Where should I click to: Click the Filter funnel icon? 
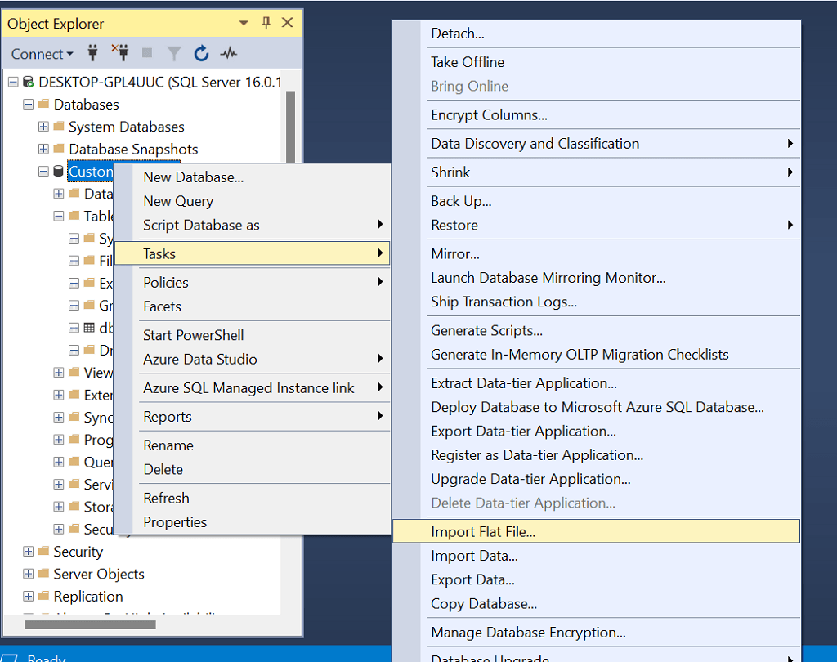174,53
